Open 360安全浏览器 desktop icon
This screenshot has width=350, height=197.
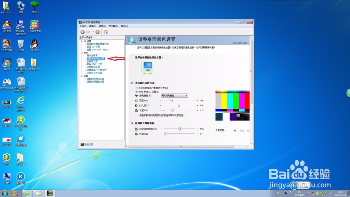click(21, 123)
